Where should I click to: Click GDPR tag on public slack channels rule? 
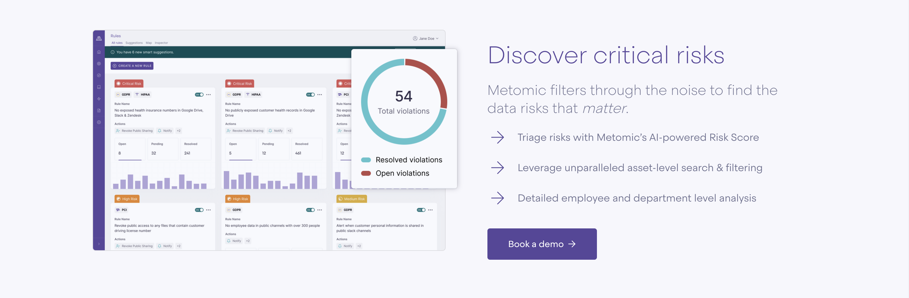(x=345, y=210)
